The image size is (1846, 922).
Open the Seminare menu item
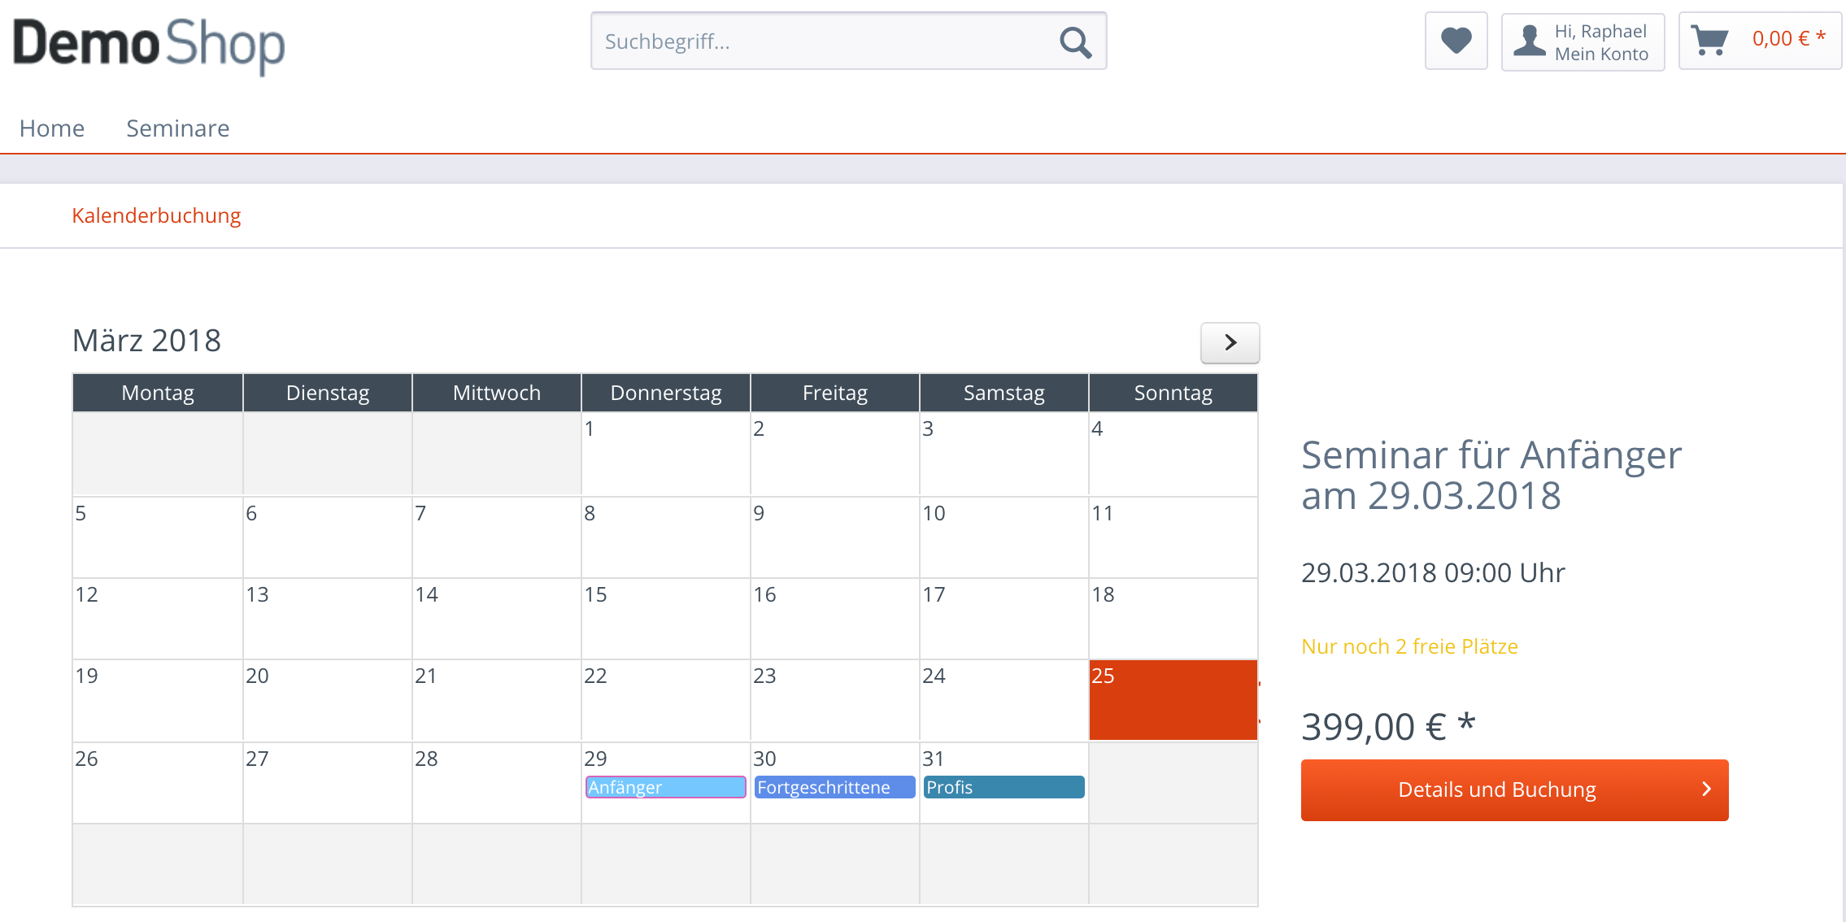(x=178, y=128)
